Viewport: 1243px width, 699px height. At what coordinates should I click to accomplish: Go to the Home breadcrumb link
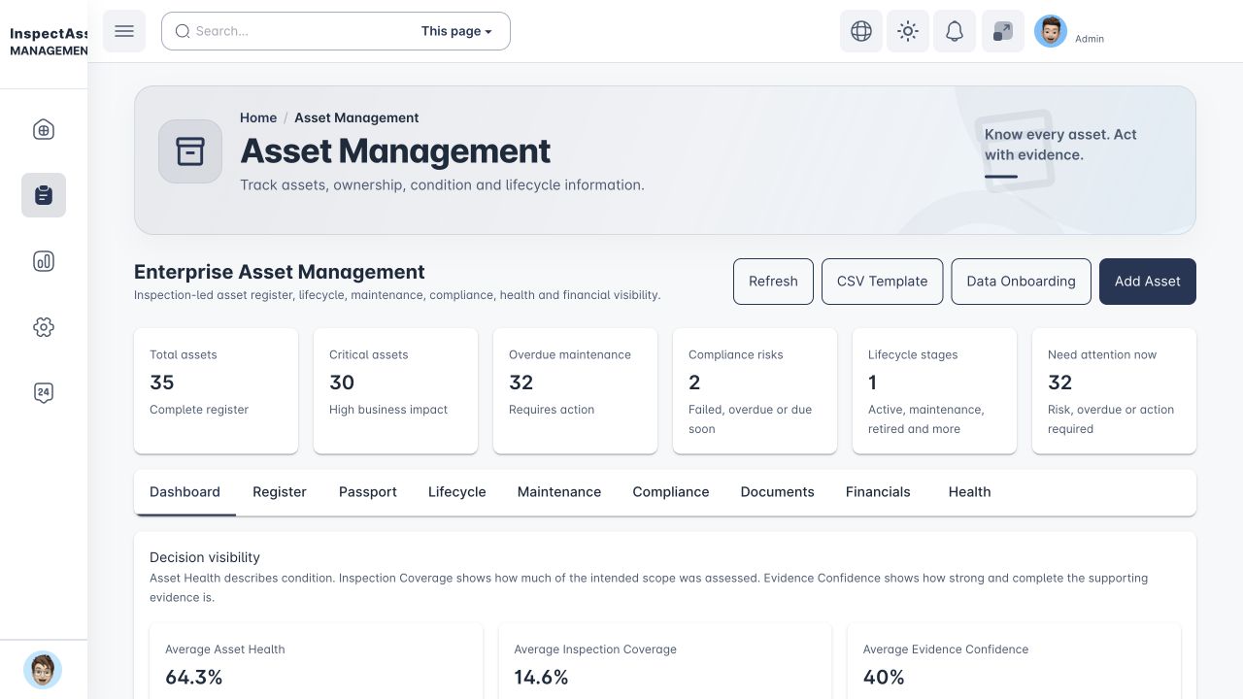(258, 117)
